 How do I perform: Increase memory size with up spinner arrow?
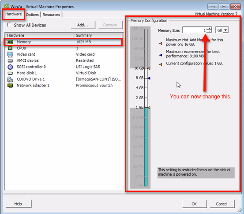[209, 28]
